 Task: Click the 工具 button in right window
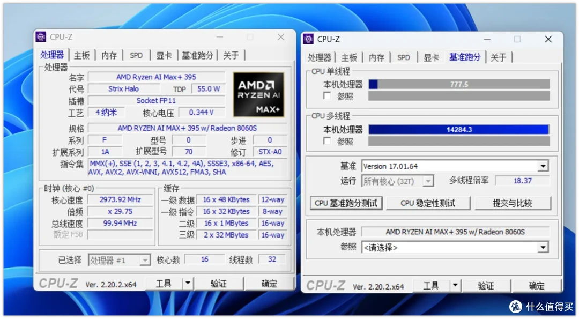[431, 285]
